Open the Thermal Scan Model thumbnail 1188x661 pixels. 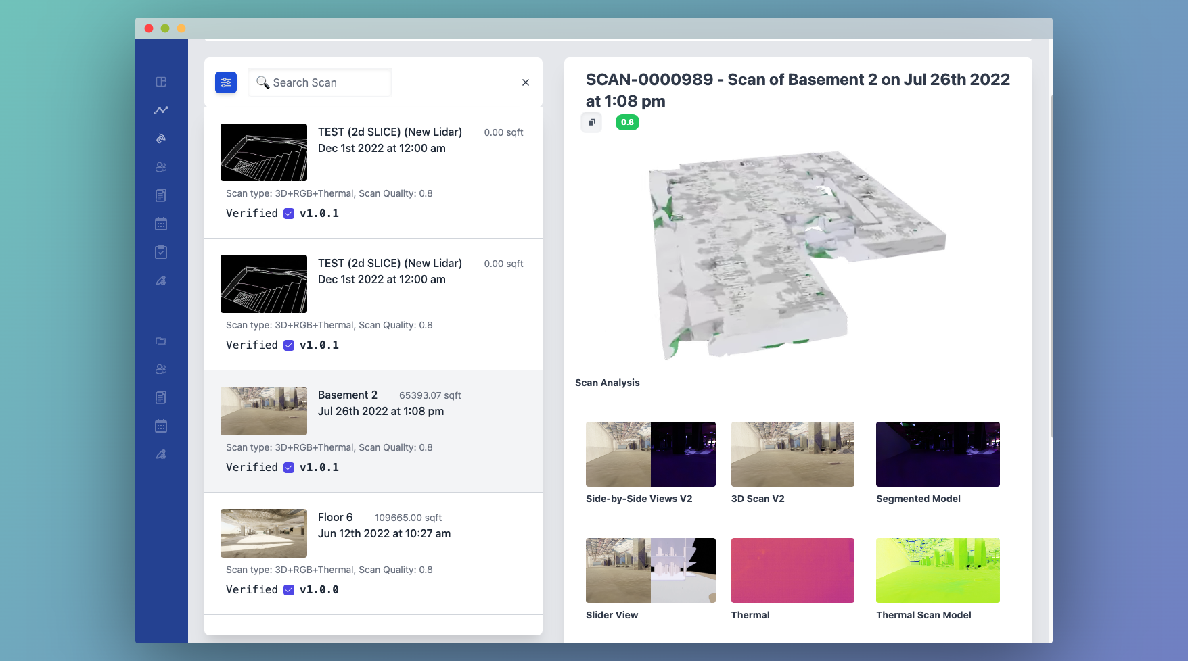coord(938,570)
